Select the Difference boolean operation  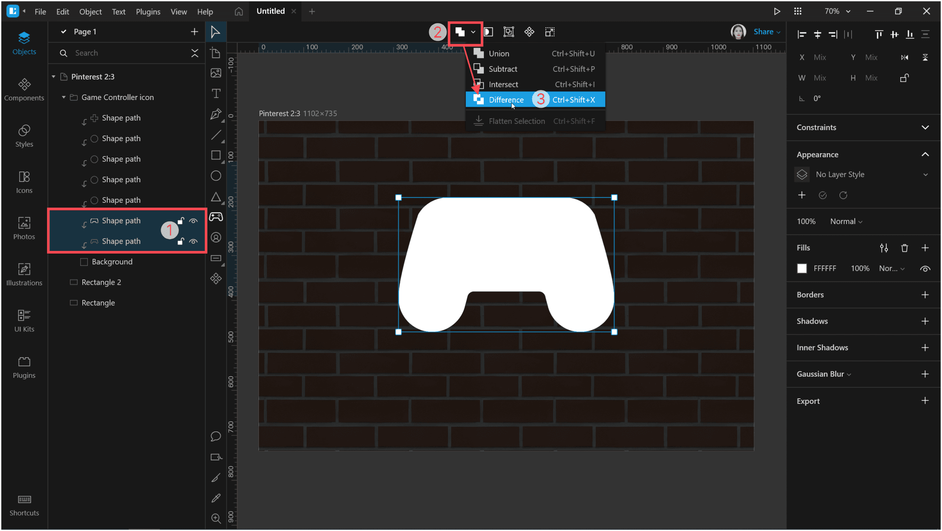pos(507,100)
